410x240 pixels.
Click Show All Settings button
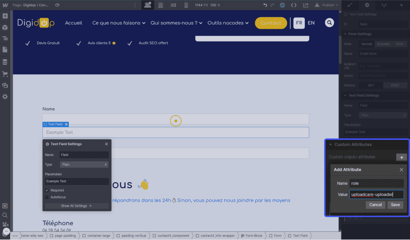tap(77, 206)
